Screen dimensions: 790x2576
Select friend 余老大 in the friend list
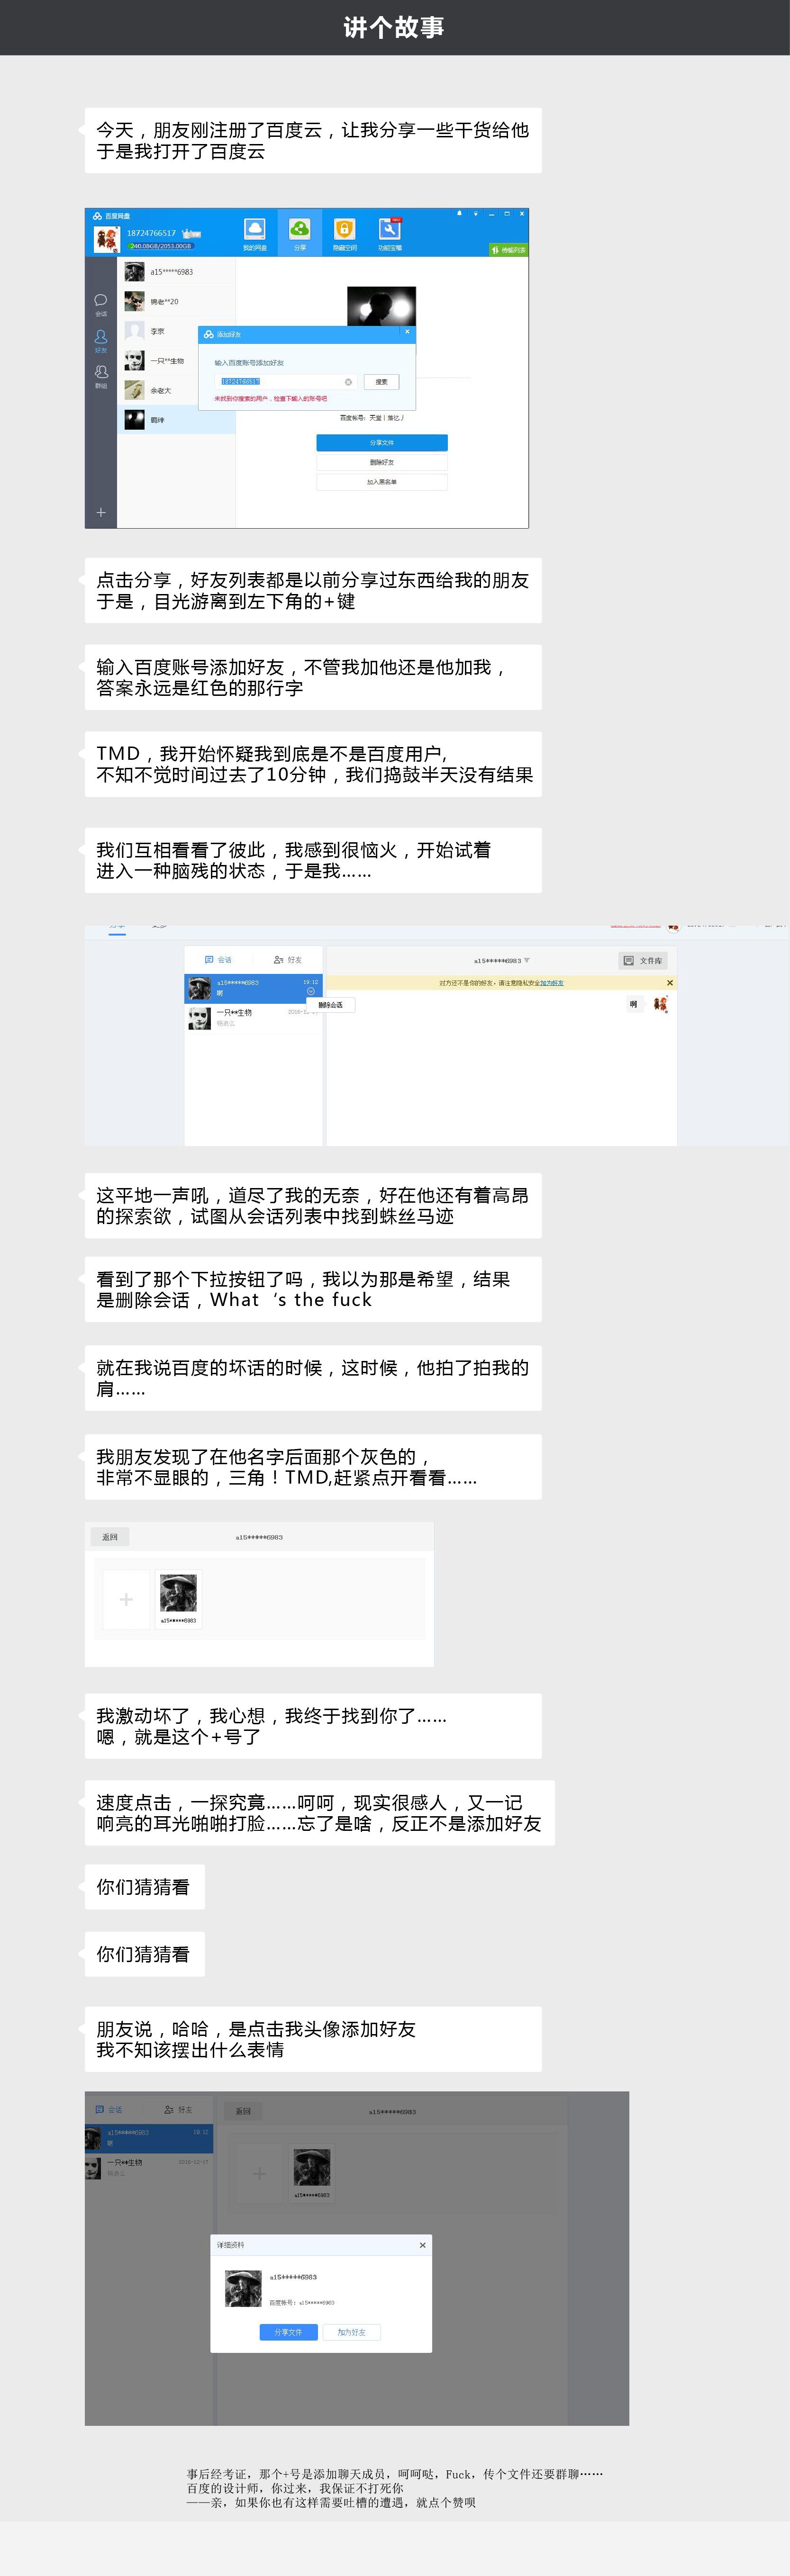(x=177, y=390)
